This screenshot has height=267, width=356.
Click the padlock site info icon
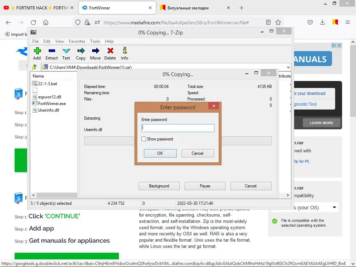[87, 22]
